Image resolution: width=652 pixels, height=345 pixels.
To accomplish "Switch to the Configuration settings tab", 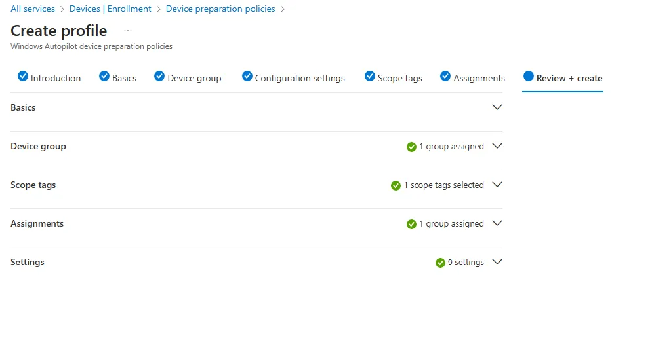I will click(300, 78).
